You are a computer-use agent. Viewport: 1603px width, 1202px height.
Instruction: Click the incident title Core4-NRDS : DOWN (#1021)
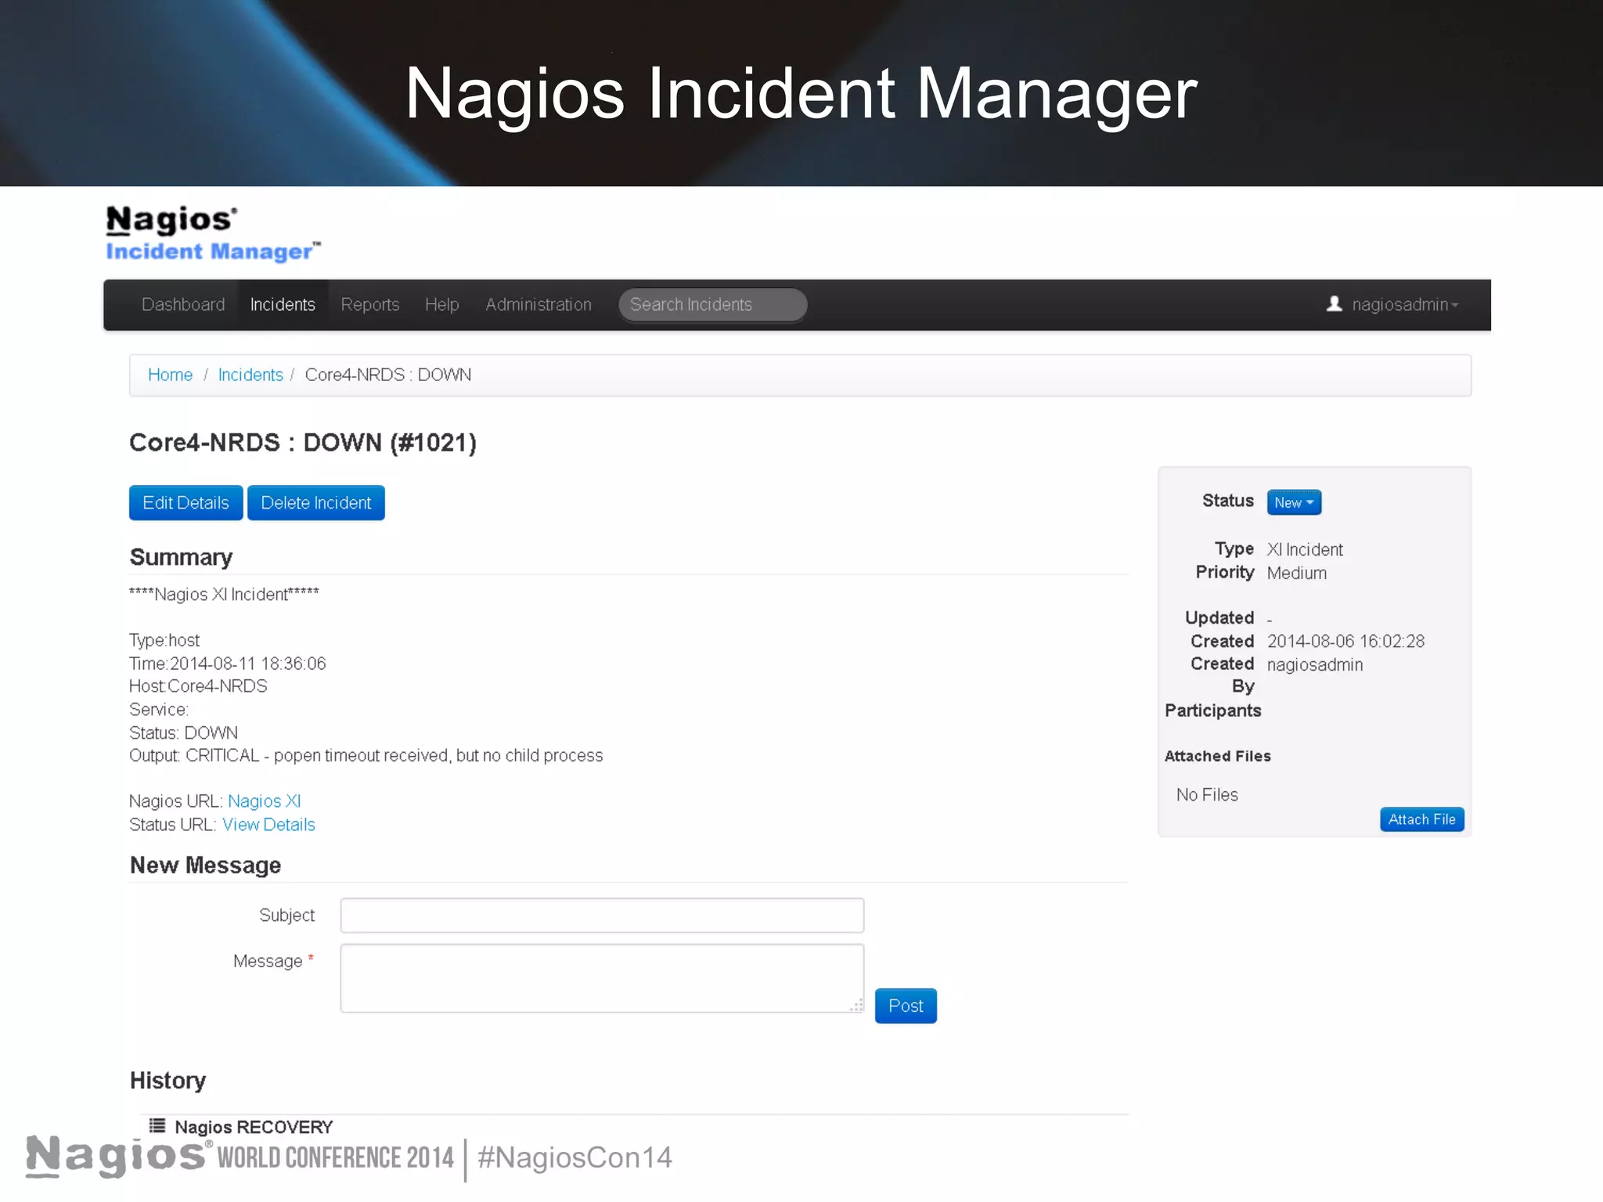click(303, 443)
